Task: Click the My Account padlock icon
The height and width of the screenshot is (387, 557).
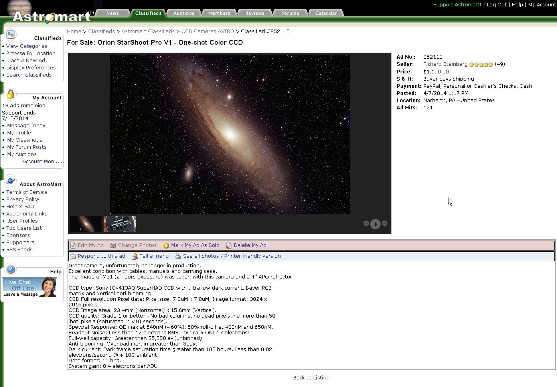Action: [10, 94]
